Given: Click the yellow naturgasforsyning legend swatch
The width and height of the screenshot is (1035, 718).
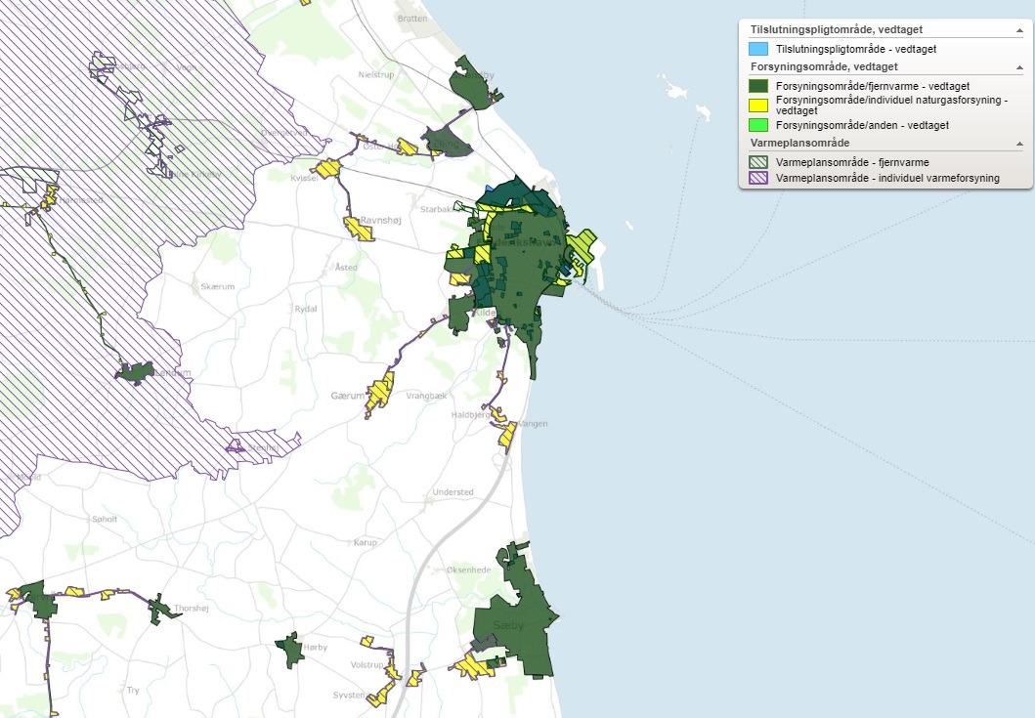Looking at the screenshot, I should 757,106.
